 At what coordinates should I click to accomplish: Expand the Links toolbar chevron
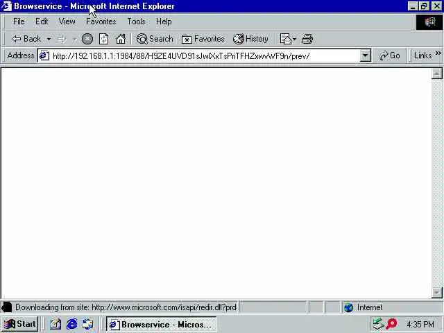click(x=438, y=53)
